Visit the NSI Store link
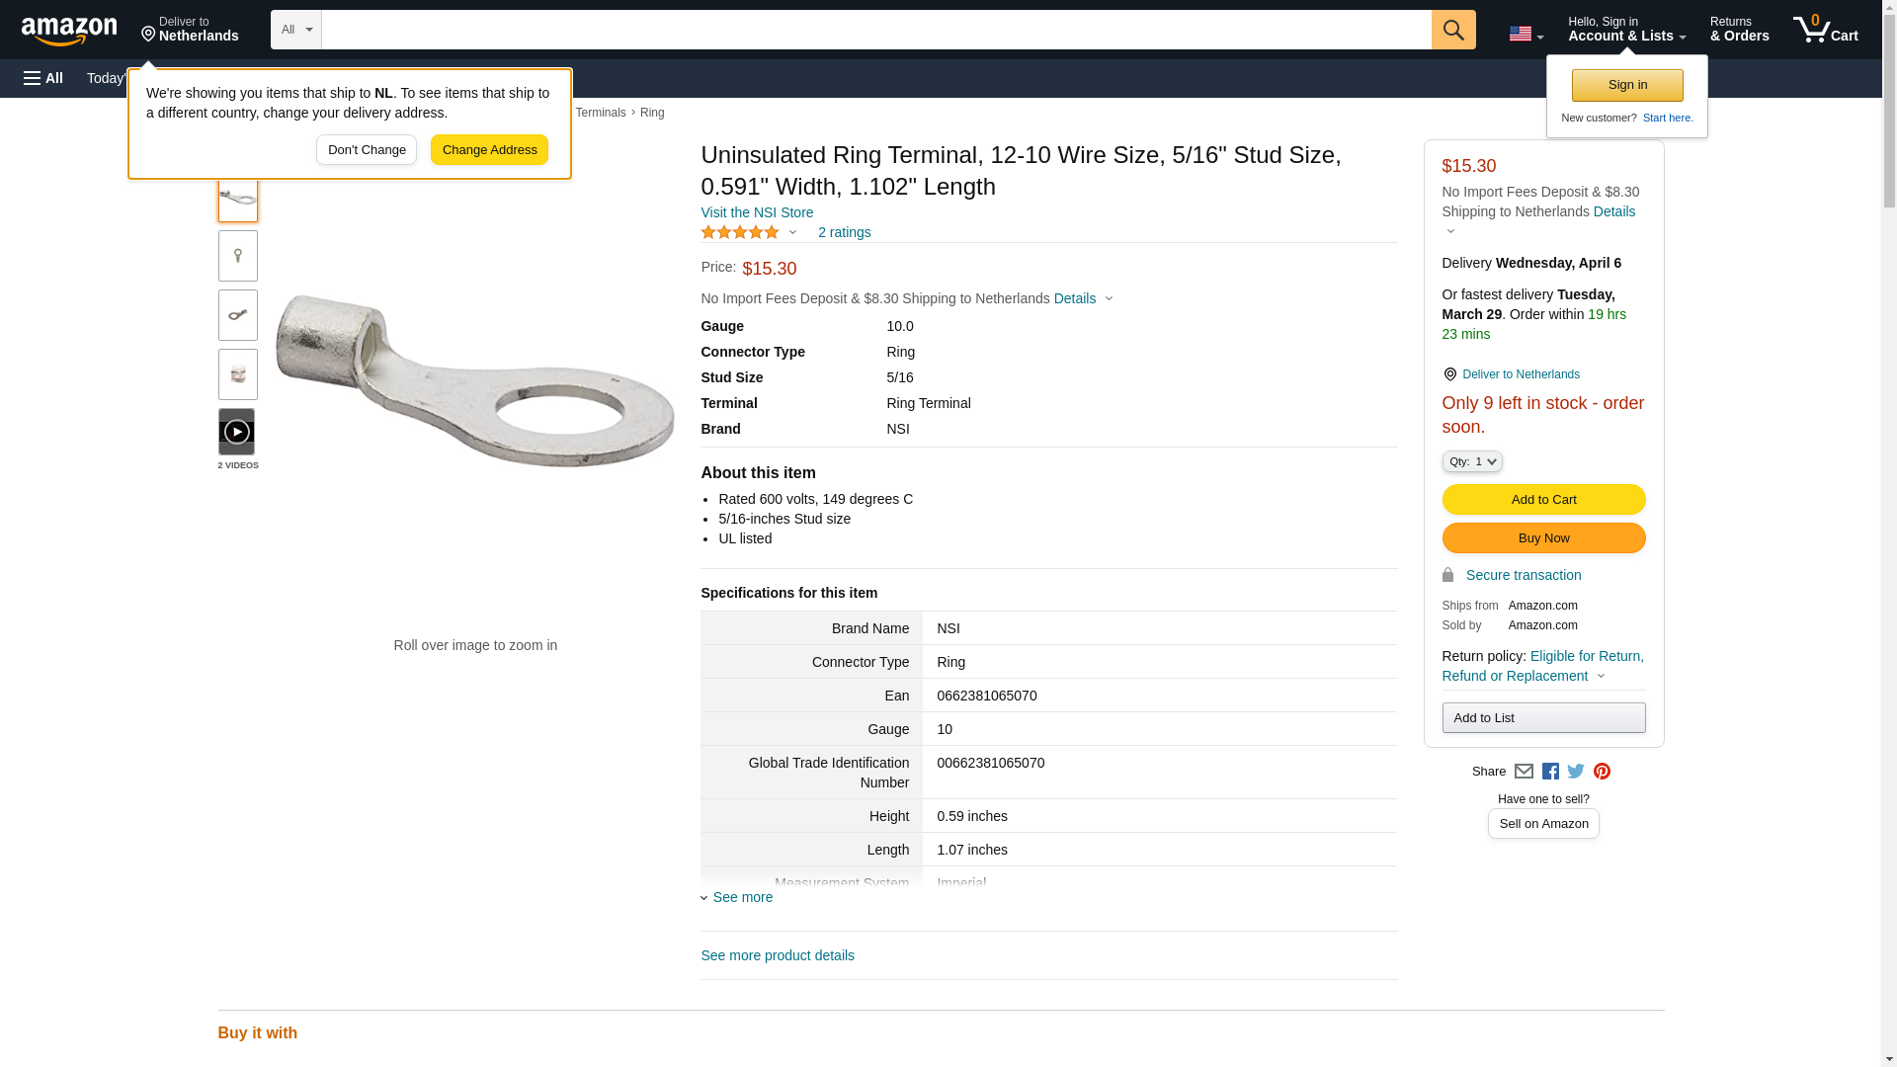The width and height of the screenshot is (1897, 1067). [x=757, y=212]
